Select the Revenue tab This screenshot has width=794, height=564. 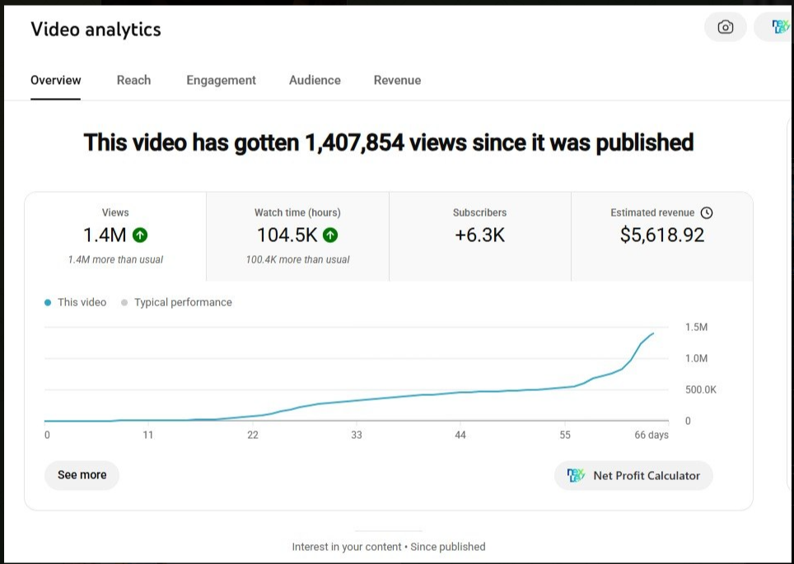pyautogui.click(x=397, y=81)
